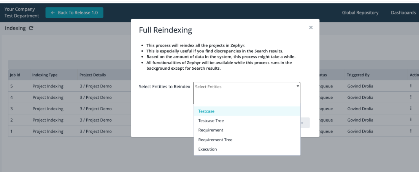The image size is (419, 172).
Task: Click the Triggered By column header
Action: tap(358, 75)
